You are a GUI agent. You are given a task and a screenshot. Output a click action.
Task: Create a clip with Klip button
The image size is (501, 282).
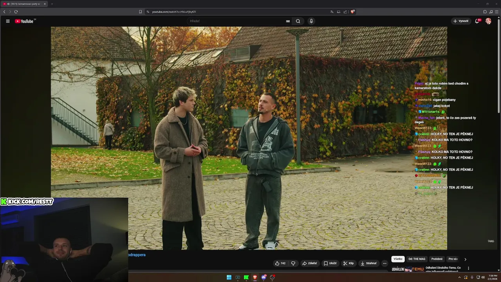pos(348,263)
